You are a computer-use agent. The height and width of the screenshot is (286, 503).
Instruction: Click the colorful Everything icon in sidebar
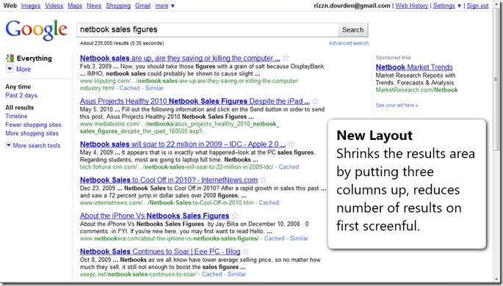(10, 58)
